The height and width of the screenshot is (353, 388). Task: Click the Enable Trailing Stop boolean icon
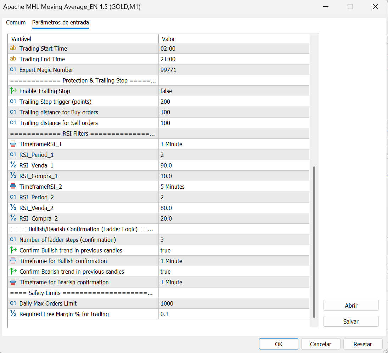tap(13, 91)
